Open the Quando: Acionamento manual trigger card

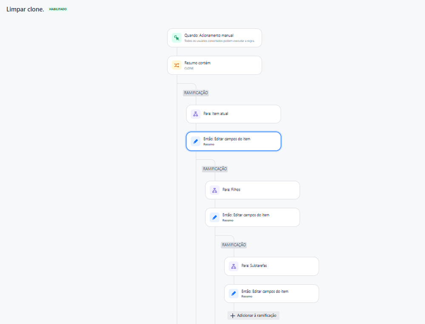pyautogui.click(x=214, y=38)
